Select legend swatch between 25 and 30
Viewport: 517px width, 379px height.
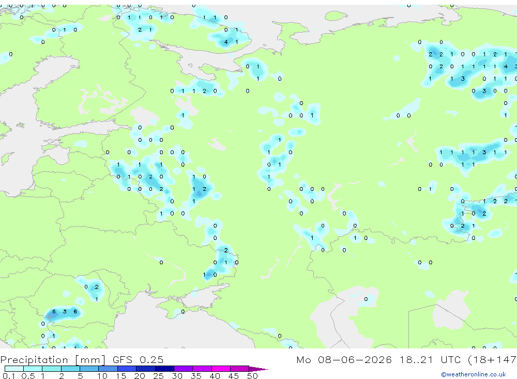[164, 369]
